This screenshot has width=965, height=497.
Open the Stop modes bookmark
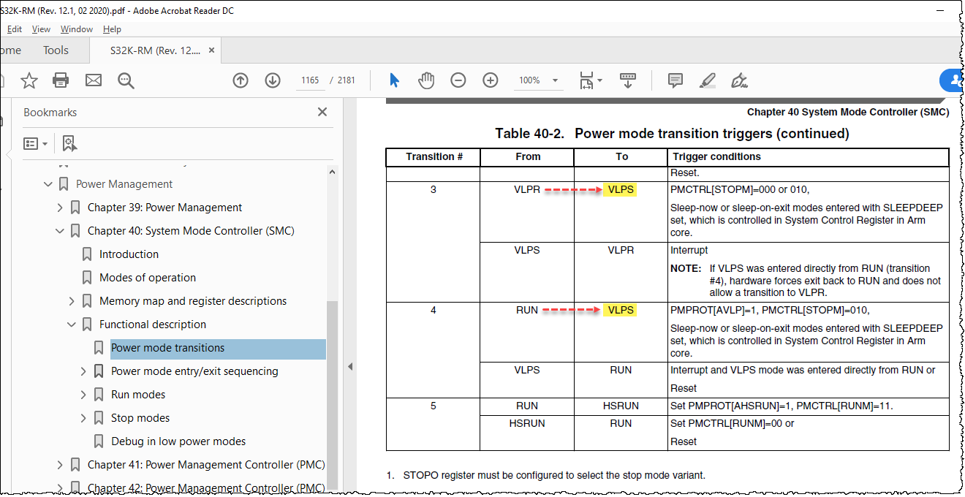click(x=140, y=418)
